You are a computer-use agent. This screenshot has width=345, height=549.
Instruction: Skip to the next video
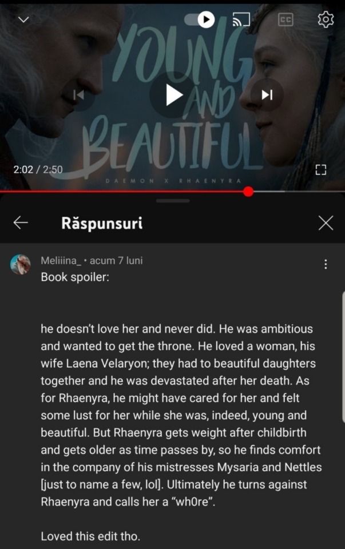[x=267, y=94]
